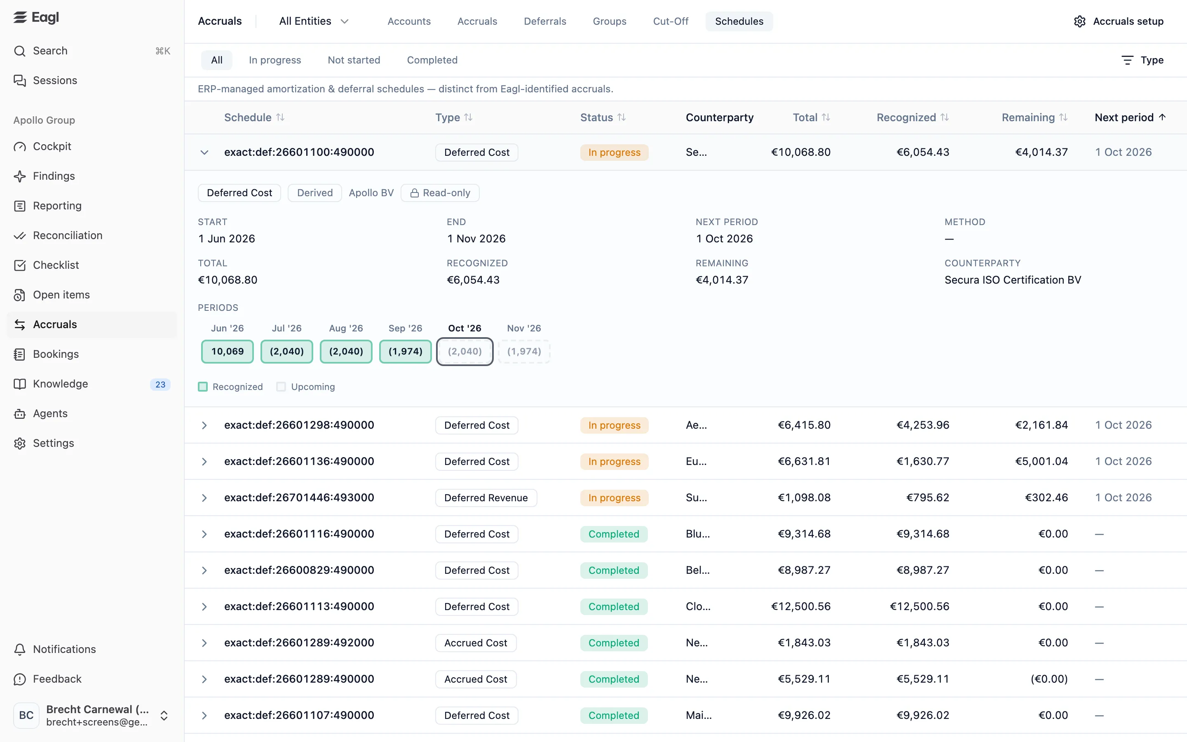Select the Oct '26 period chip

click(x=464, y=352)
